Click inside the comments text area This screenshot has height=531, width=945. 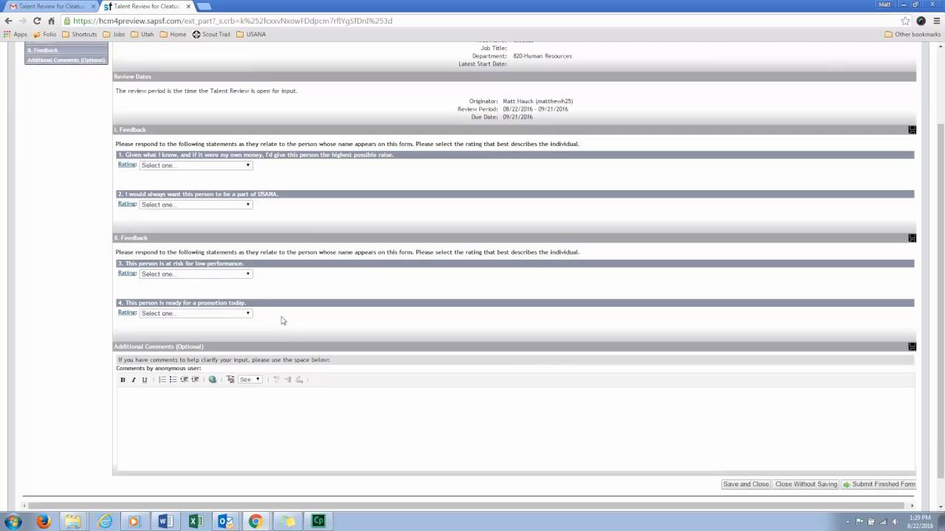[x=515, y=428]
